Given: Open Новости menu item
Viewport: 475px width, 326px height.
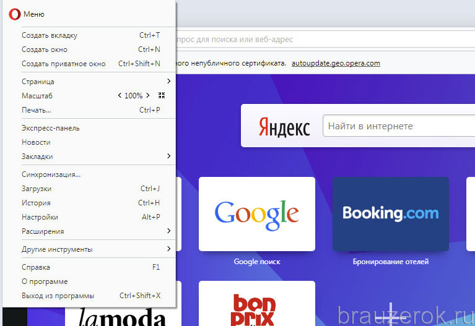Looking at the screenshot, I should (91, 142).
